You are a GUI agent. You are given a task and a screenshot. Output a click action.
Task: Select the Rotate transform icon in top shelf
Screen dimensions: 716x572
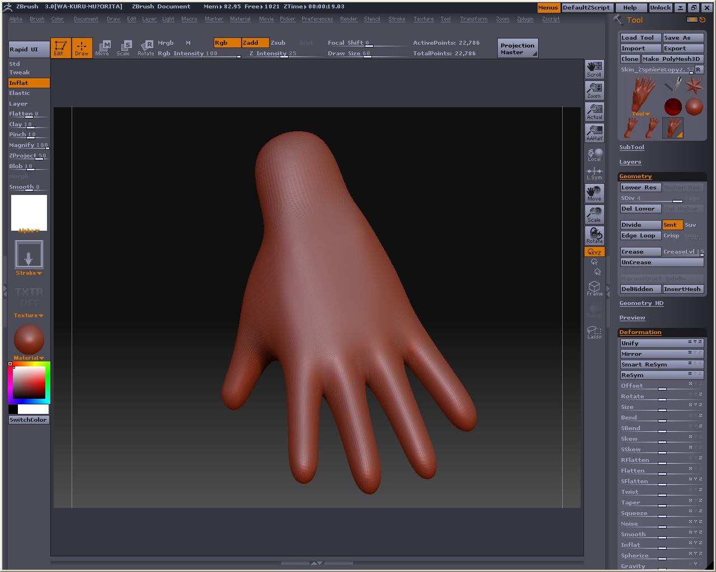145,48
